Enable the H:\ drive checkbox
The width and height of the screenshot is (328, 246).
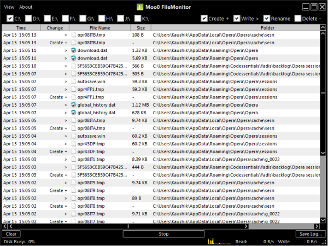coord(102,19)
